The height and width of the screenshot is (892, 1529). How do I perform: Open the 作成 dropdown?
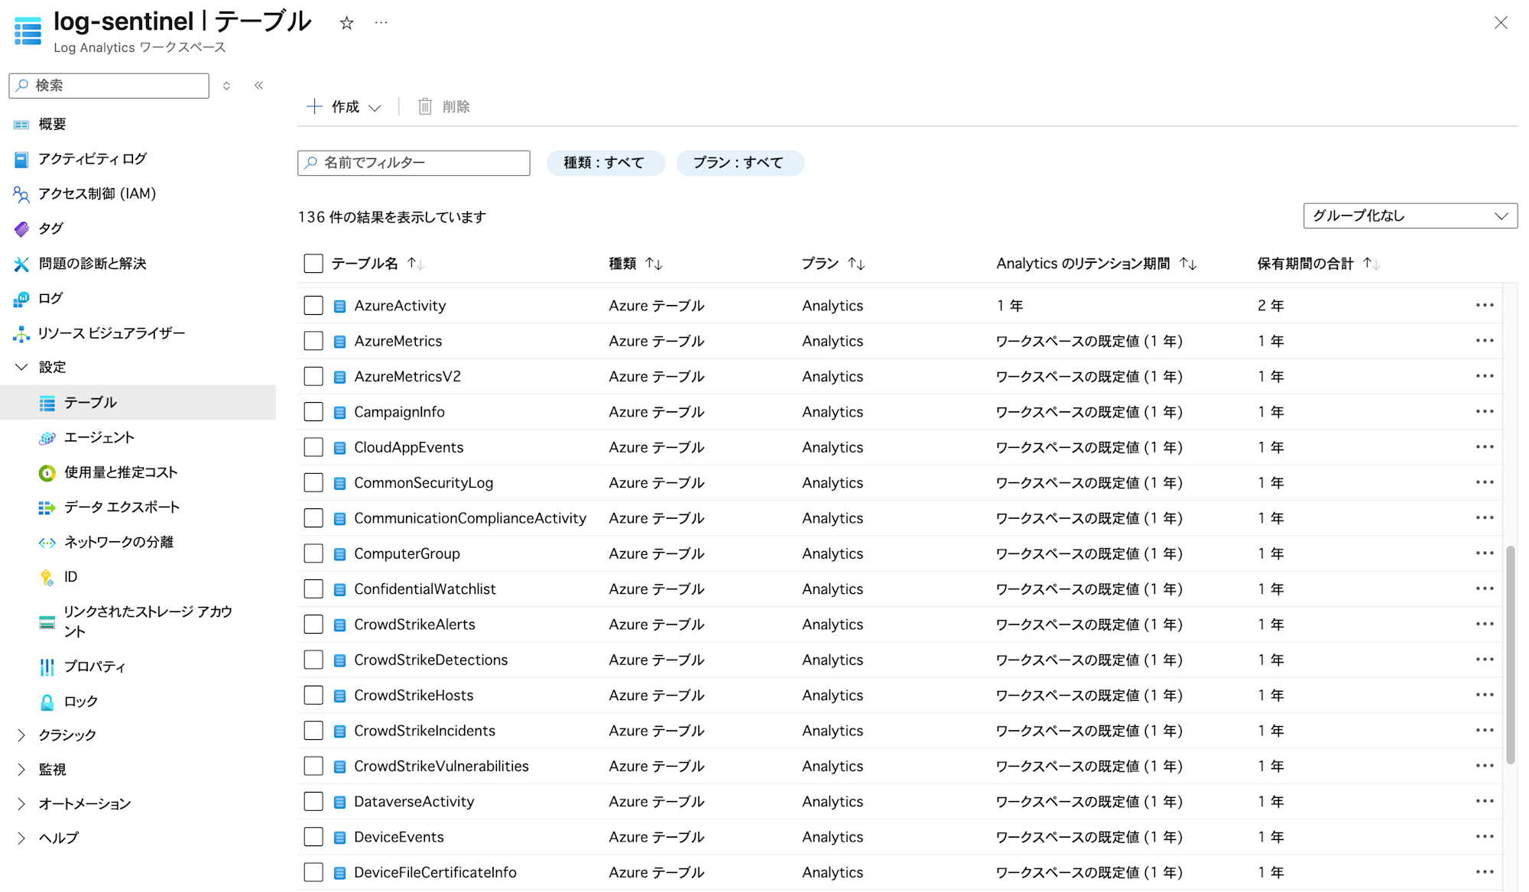(343, 107)
